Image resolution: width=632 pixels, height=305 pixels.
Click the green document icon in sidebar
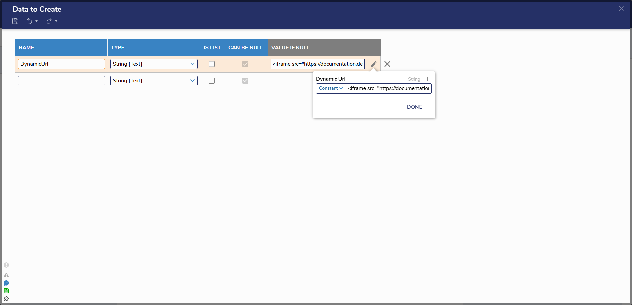6,291
